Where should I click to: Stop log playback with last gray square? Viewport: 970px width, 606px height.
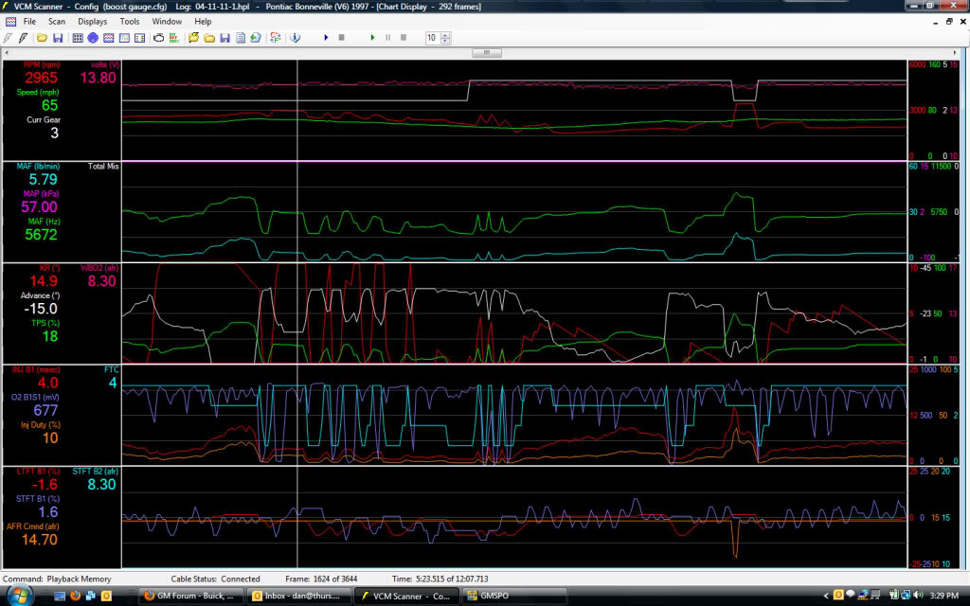(x=404, y=38)
